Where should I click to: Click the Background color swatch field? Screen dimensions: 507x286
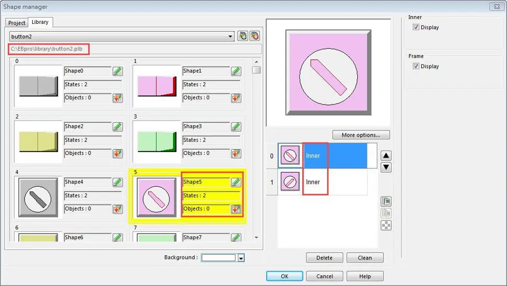click(x=218, y=258)
